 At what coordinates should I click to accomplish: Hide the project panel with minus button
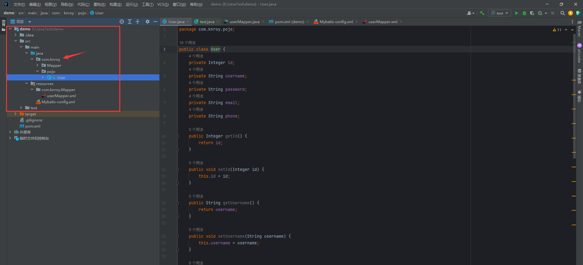(x=155, y=22)
